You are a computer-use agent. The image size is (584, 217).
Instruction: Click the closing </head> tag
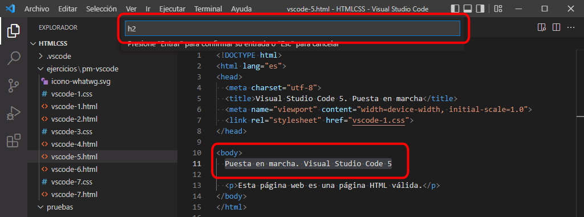(x=232, y=131)
